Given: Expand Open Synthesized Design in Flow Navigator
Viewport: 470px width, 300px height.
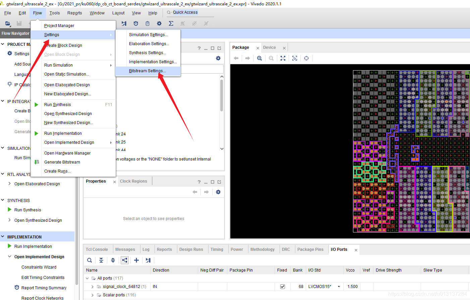Looking at the screenshot, I should [9, 220].
